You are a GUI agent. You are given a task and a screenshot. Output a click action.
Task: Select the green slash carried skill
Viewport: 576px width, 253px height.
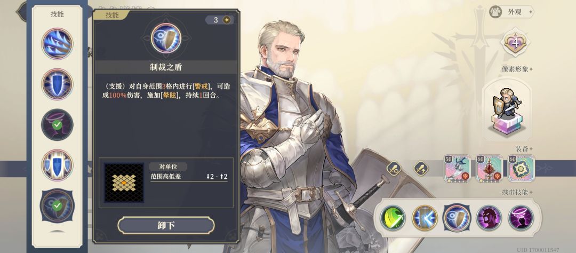pyautogui.click(x=393, y=218)
